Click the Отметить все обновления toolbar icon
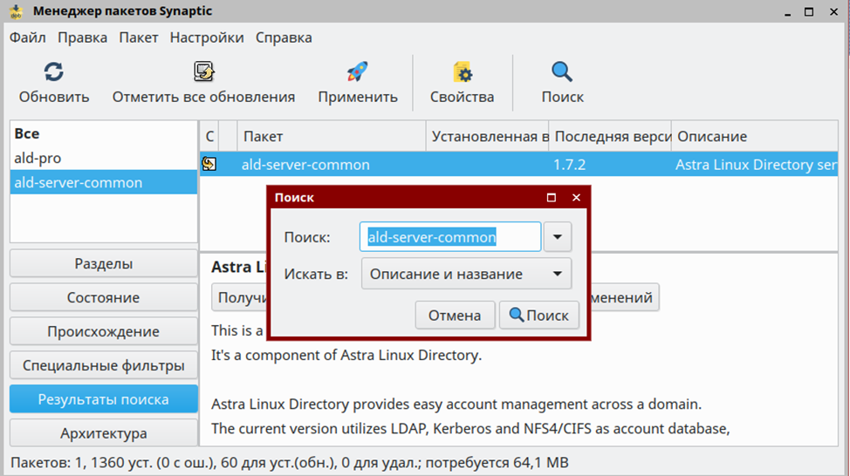The width and height of the screenshot is (850, 476). [x=204, y=71]
